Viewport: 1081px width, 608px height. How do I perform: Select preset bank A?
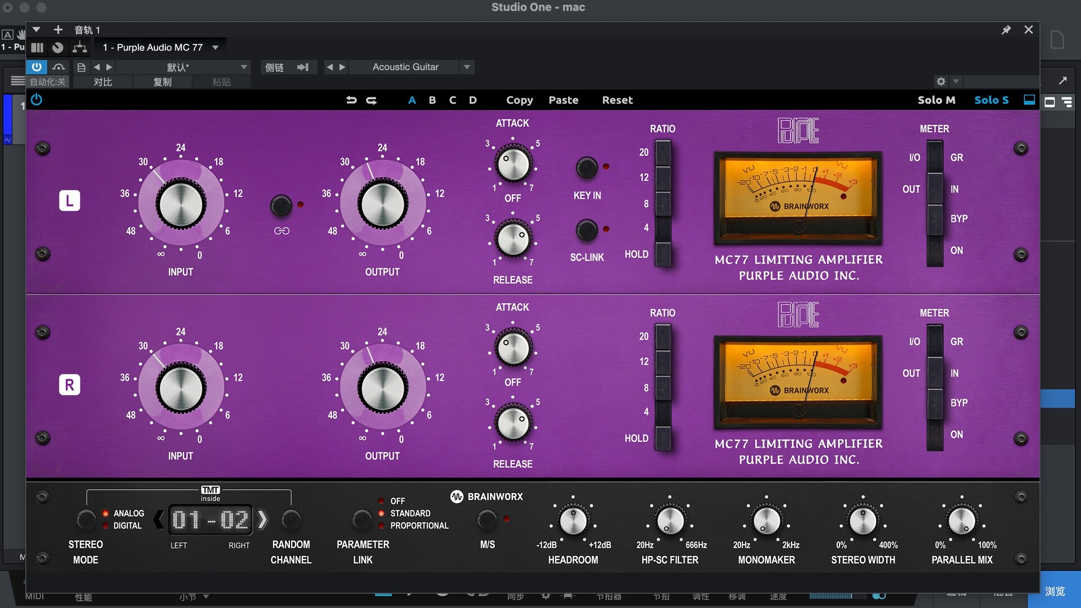pyautogui.click(x=412, y=100)
